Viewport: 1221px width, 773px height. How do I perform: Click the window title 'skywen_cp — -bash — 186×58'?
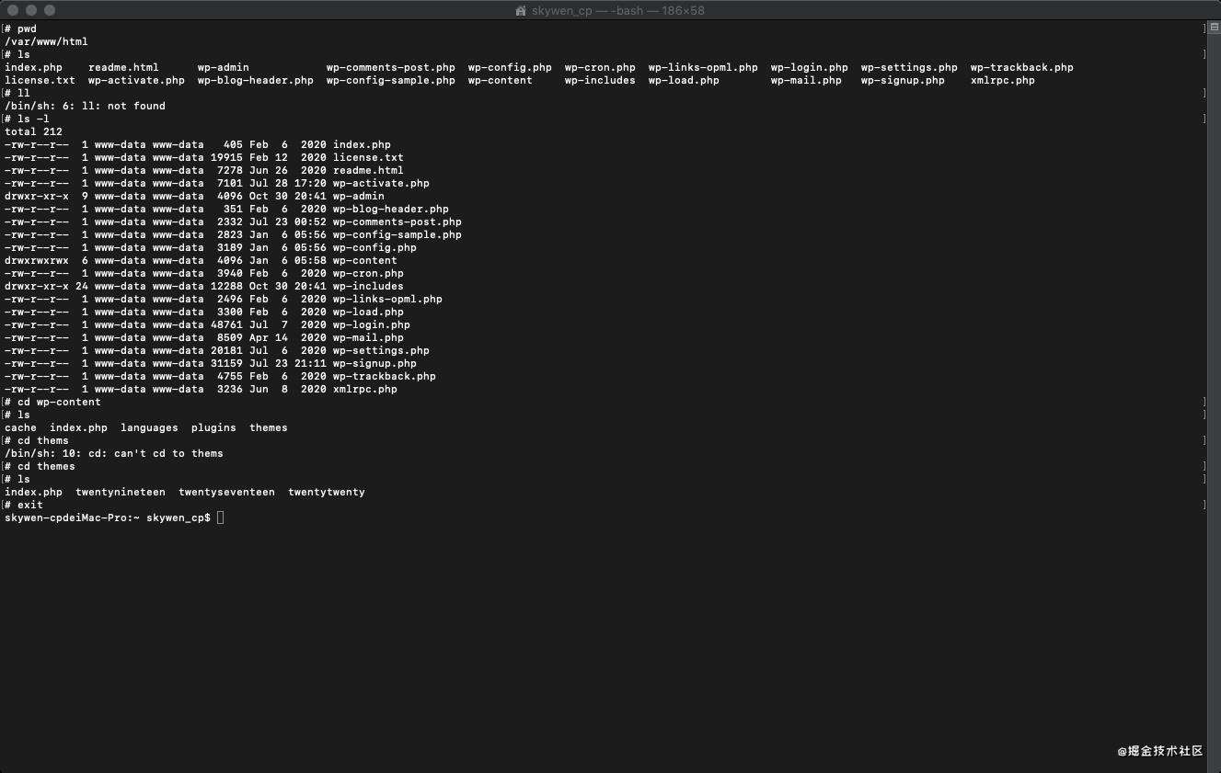pyautogui.click(x=618, y=10)
